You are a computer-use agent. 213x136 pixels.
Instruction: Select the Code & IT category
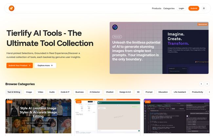point(65,92)
